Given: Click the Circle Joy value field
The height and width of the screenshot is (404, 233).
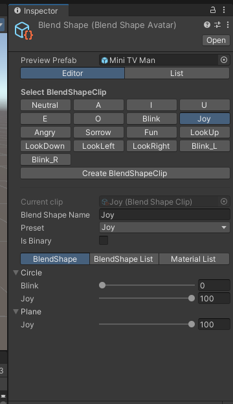Looking at the screenshot, I should coord(214,298).
